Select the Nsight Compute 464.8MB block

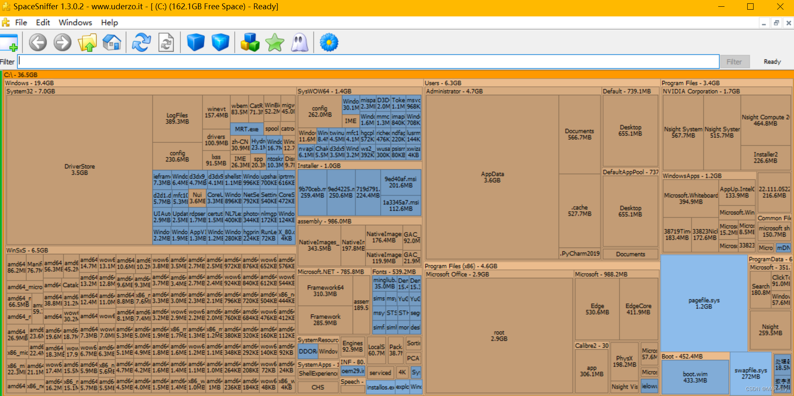pos(765,120)
